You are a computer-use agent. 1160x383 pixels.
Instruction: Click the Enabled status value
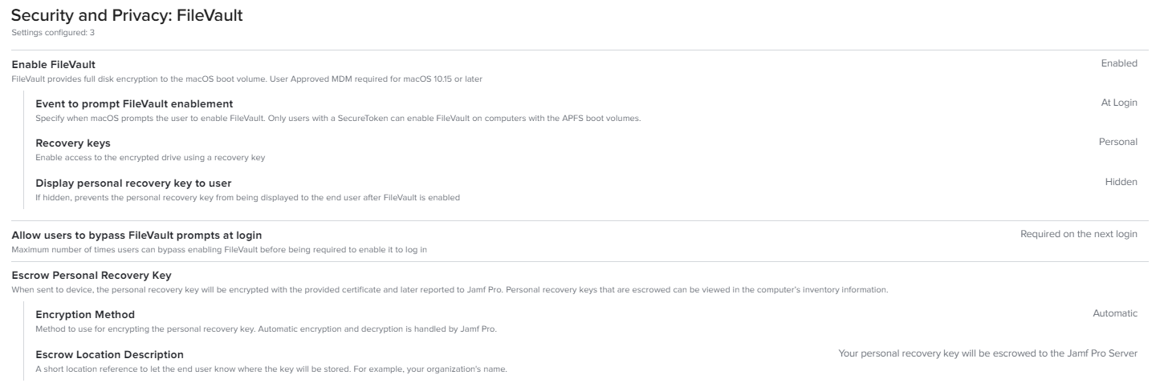pyautogui.click(x=1119, y=63)
